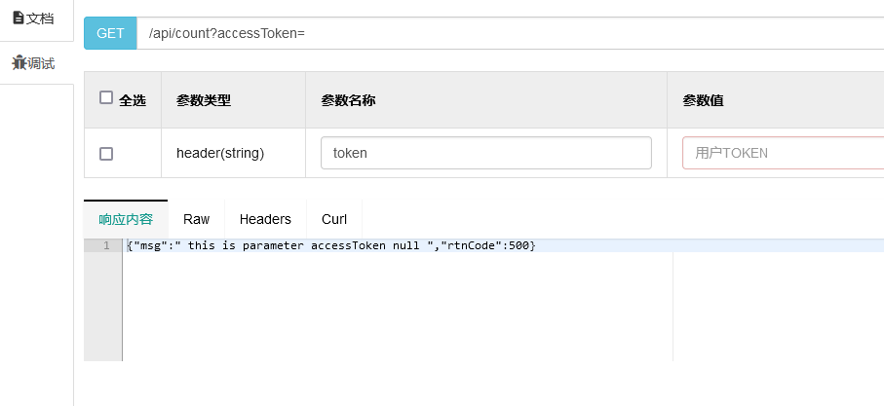Tick the token row checkbox
884x406 pixels.
pyautogui.click(x=106, y=153)
